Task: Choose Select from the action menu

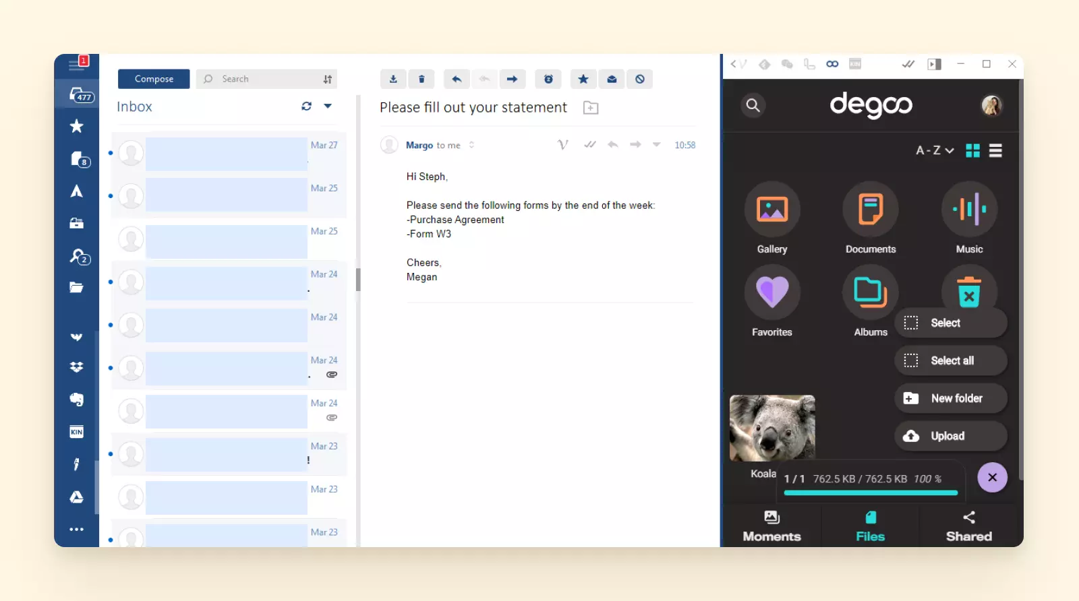Action: [x=951, y=323]
